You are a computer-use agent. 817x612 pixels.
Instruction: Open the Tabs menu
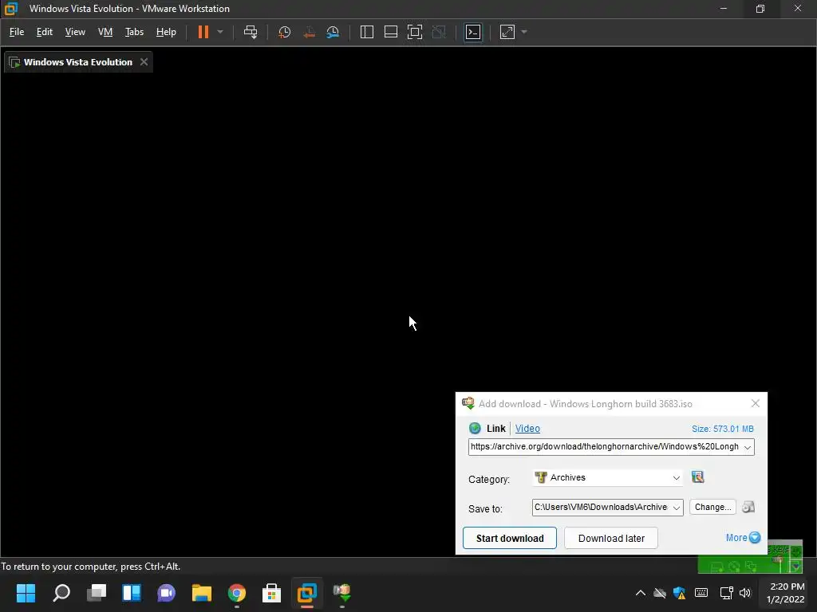pyautogui.click(x=134, y=32)
